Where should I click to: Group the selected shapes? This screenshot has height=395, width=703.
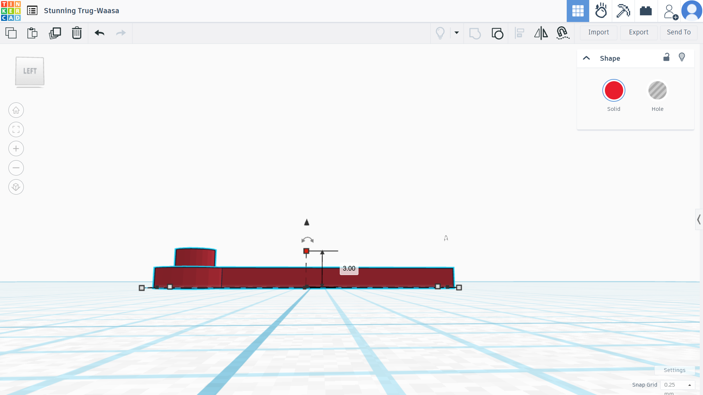tap(475, 33)
